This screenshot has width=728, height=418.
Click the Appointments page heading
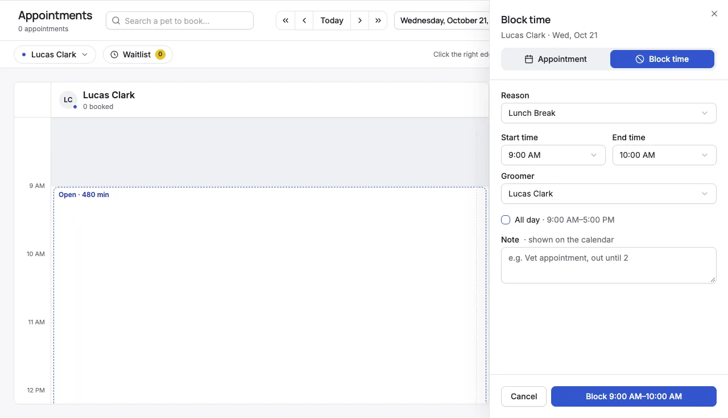coord(55,15)
